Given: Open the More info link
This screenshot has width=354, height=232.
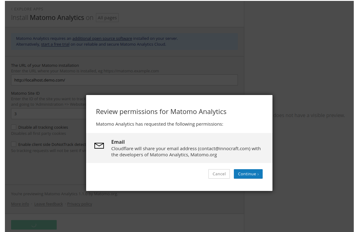Looking at the screenshot, I should coord(20,204).
